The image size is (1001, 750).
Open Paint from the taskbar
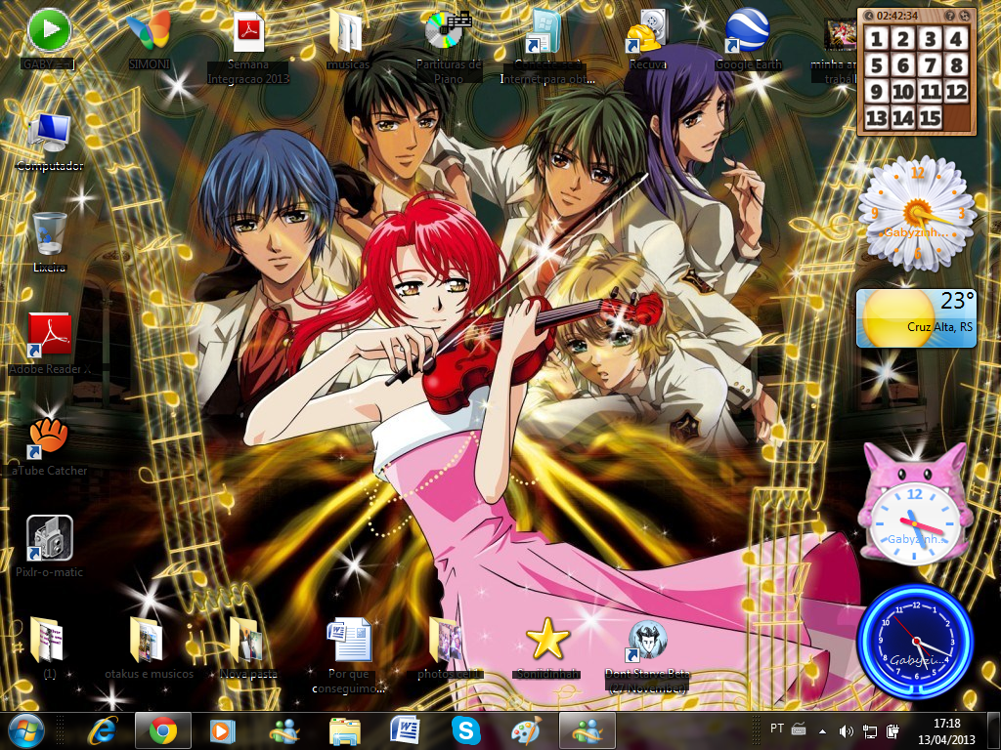[x=527, y=730]
